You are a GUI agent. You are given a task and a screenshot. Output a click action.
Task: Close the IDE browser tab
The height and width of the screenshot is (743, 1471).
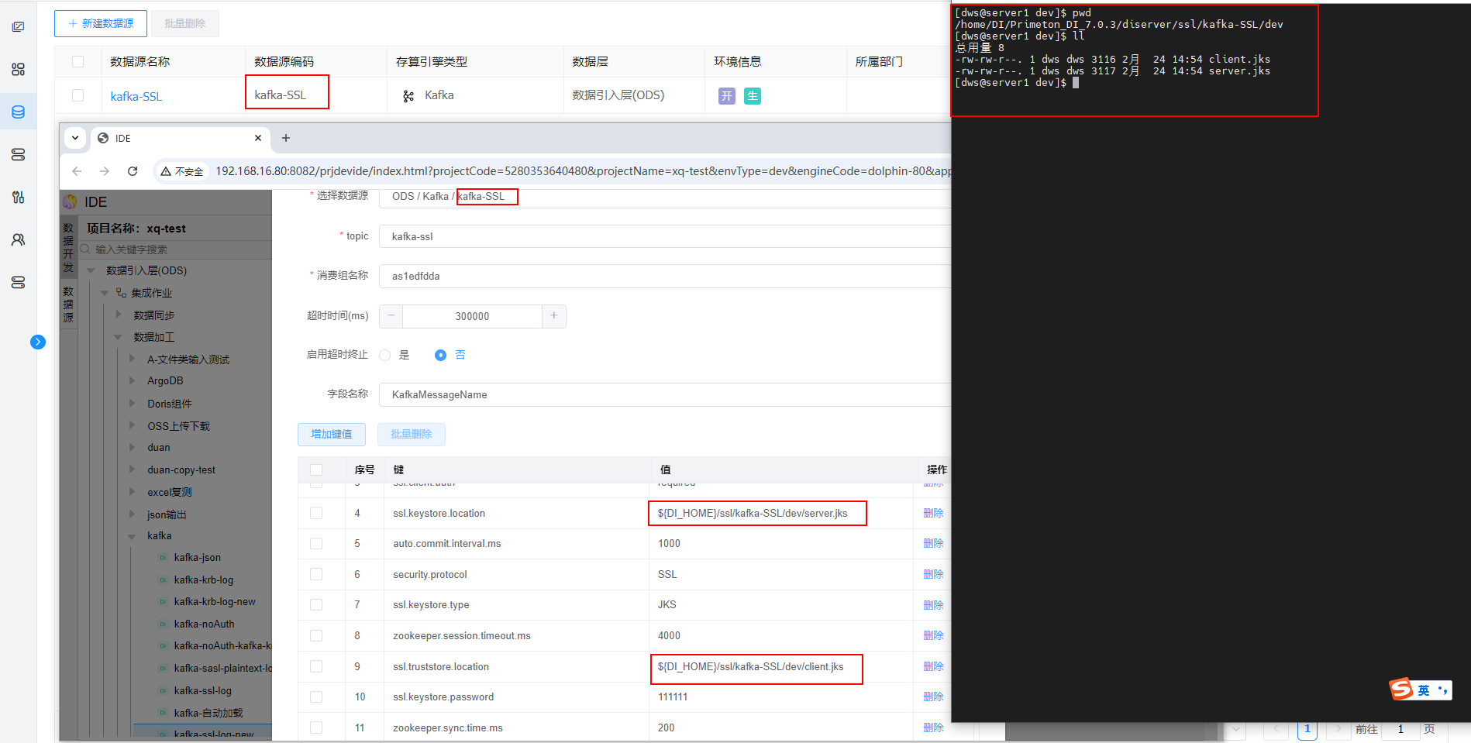click(x=258, y=138)
